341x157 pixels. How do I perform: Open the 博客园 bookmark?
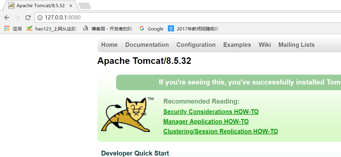coord(109,29)
